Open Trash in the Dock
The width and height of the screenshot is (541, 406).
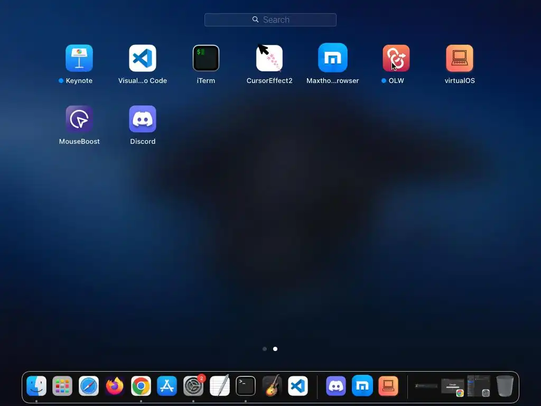coord(505,385)
